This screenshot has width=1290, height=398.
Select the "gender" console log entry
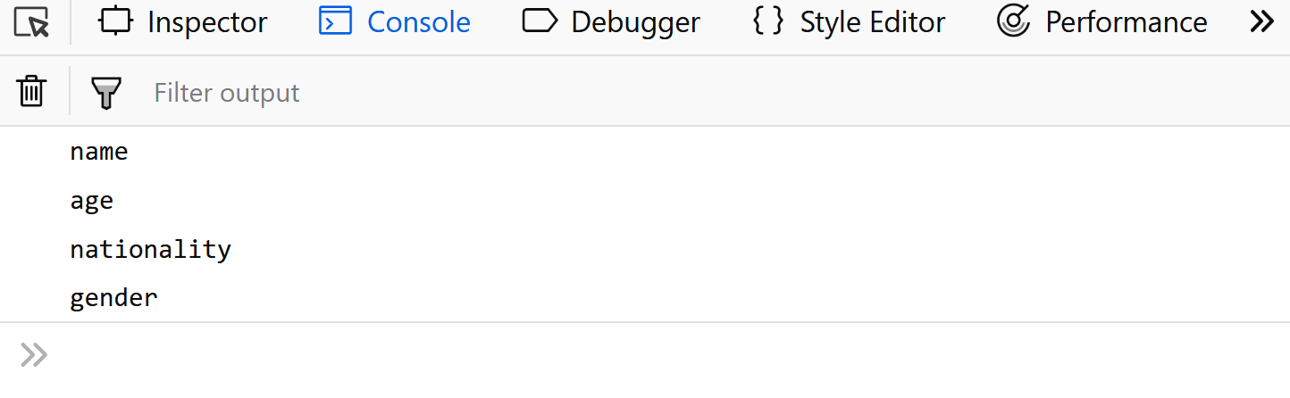(x=113, y=297)
